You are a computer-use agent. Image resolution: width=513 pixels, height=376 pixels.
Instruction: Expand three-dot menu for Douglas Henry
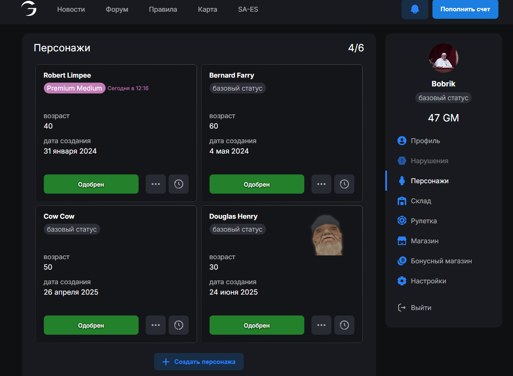point(321,325)
